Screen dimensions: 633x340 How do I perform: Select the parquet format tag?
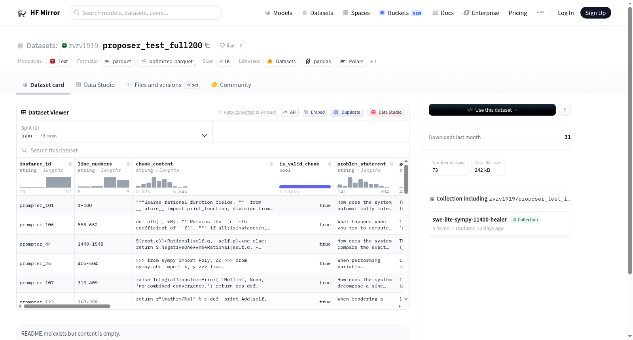coord(118,61)
